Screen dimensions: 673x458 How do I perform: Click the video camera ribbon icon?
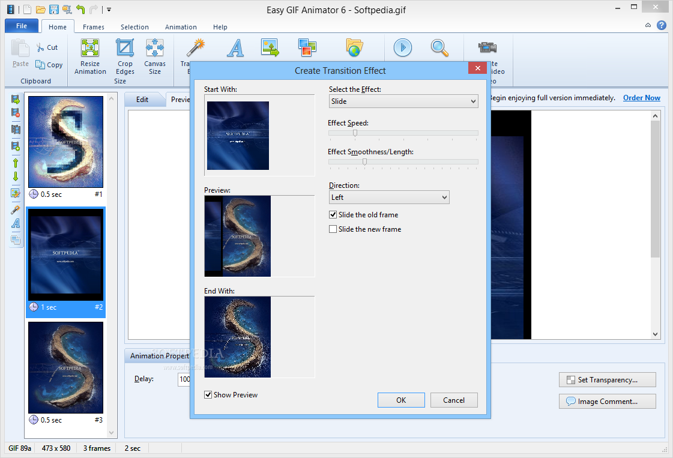point(487,47)
